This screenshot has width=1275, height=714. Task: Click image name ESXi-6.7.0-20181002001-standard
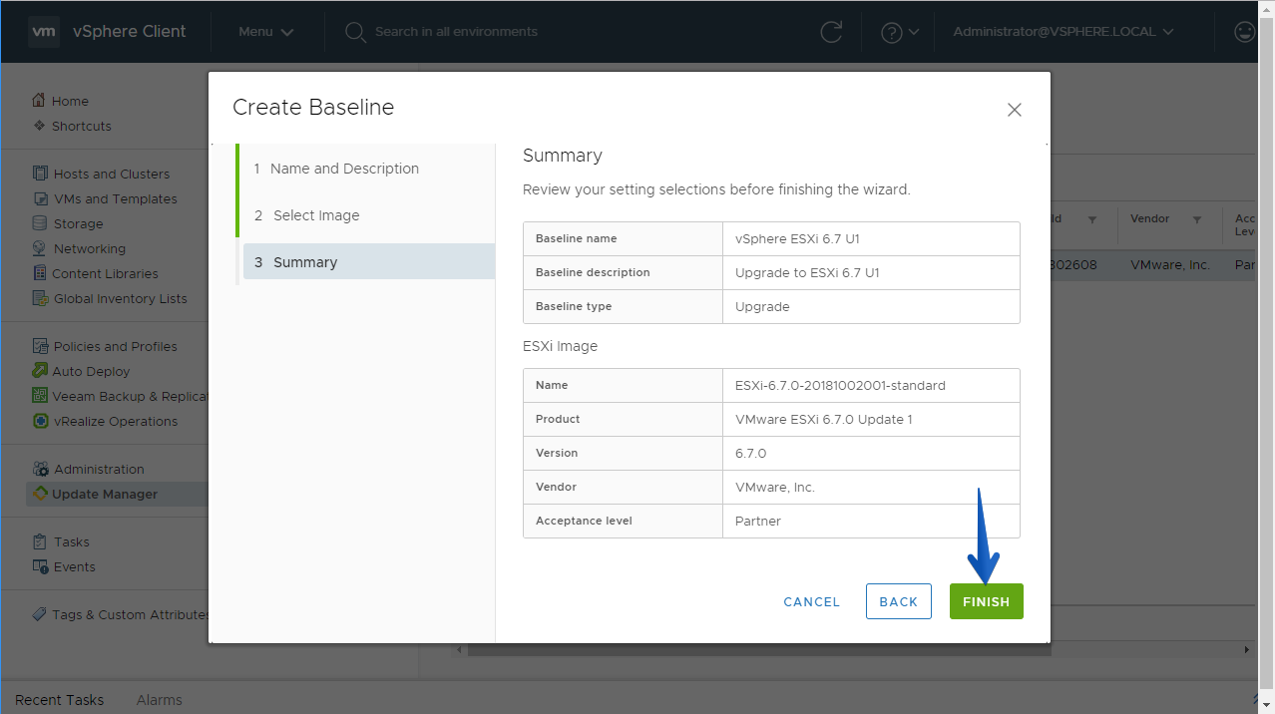point(840,385)
